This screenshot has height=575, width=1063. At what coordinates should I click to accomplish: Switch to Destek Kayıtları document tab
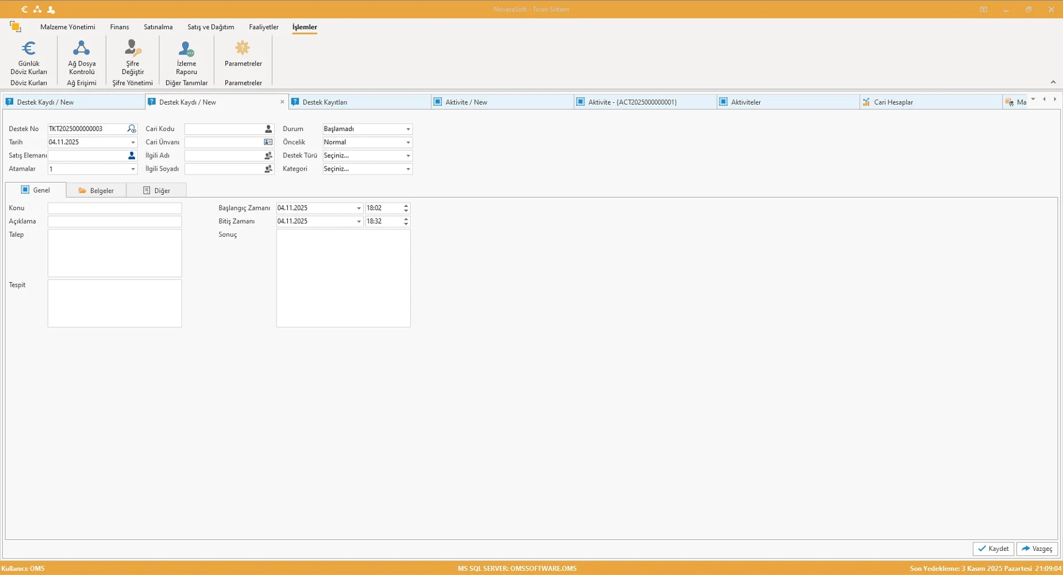click(x=325, y=102)
